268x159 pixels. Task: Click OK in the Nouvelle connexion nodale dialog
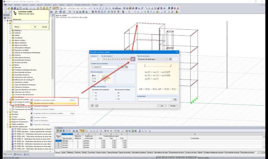point(162,106)
